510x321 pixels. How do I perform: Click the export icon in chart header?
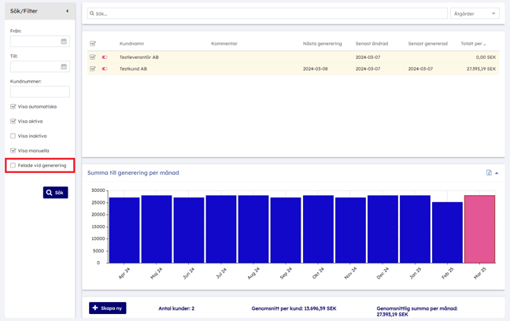coord(489,173)
